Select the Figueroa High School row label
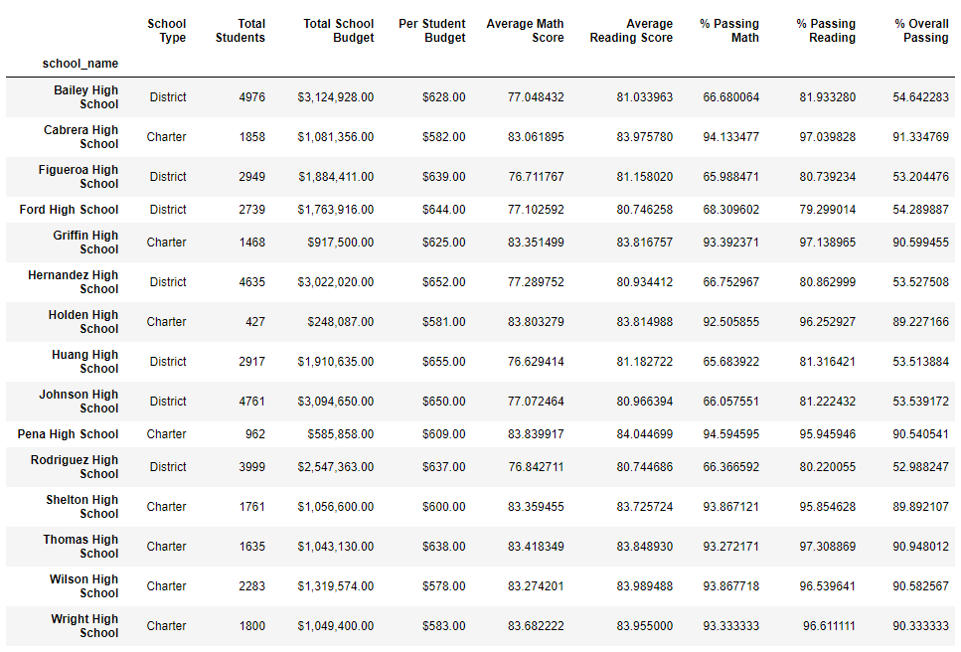Screen dimensions: 961x652 79,177
